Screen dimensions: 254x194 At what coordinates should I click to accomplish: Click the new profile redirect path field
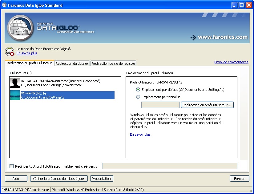170,166
